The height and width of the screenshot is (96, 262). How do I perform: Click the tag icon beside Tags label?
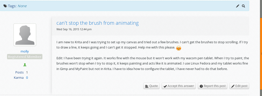tap(5, 6)
